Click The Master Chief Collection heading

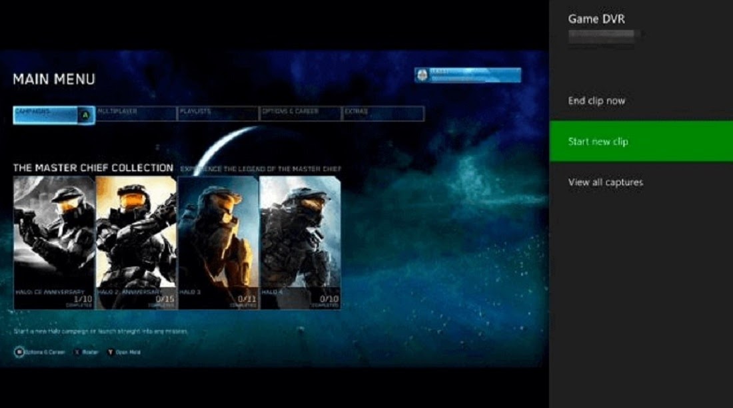point(93,168)
